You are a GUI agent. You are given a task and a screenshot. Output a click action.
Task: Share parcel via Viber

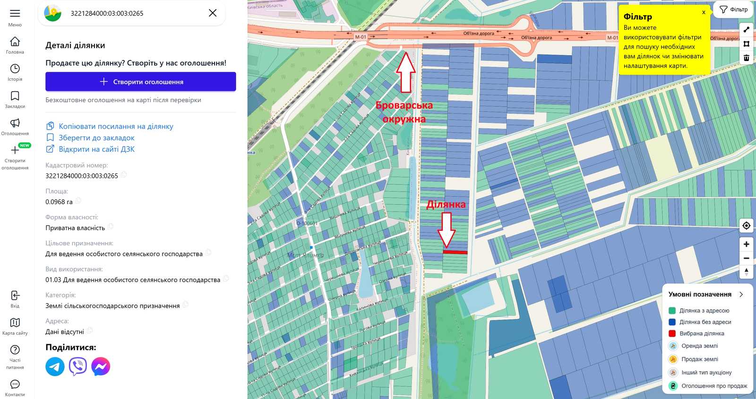78,366
